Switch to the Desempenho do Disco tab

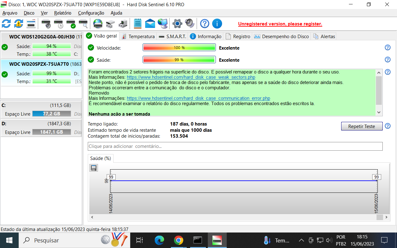click(x=282, y=36)
